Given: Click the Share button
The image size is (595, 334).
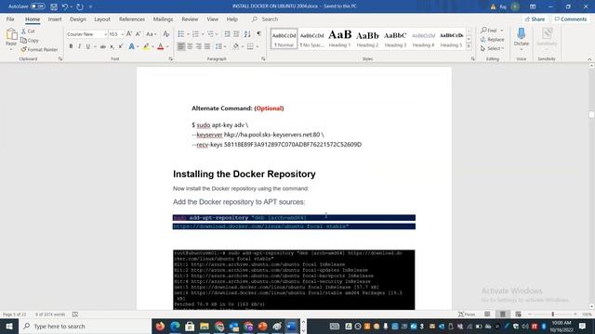Looking at the screenshot, I should pyautogui.click(x=535, y=19).
